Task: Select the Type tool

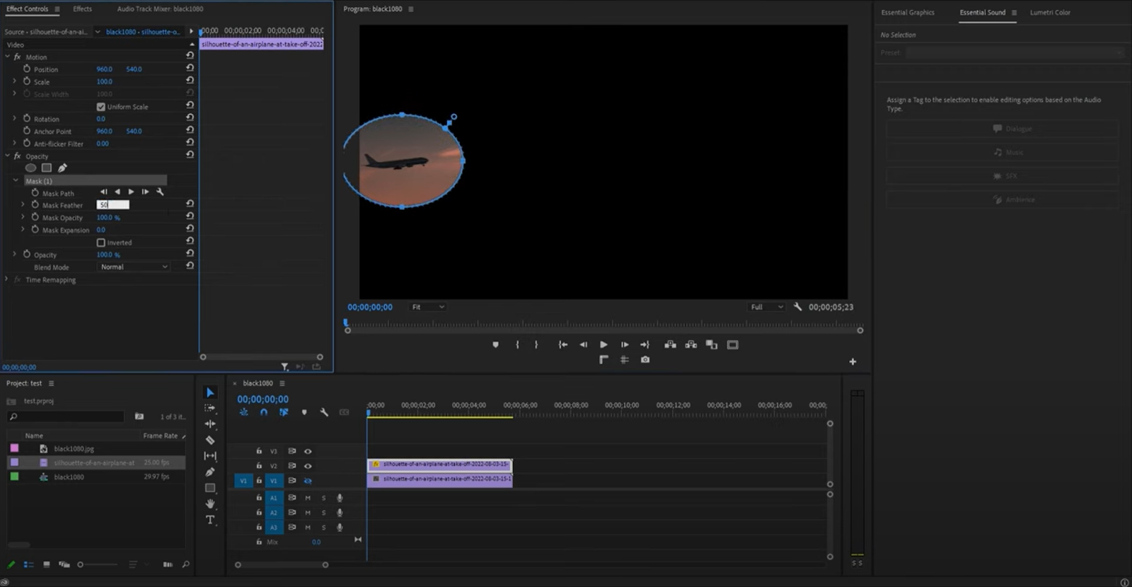Action: pyautogui.click(x=210, y=520)
